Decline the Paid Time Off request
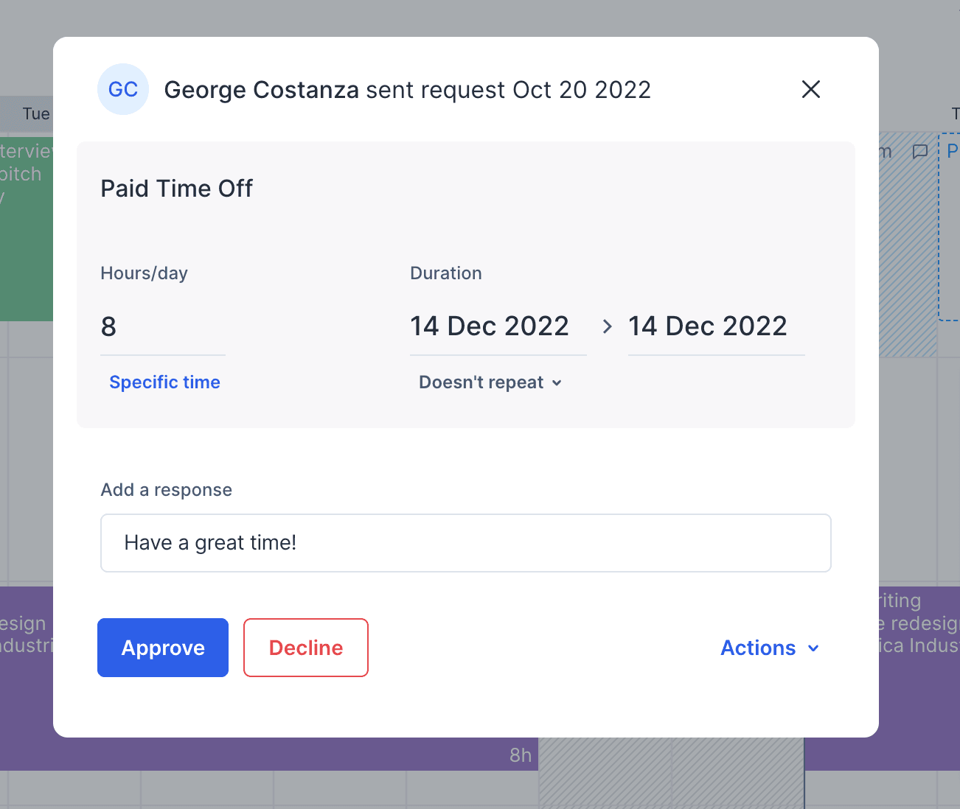The height and width of the screenshot is (809, 960). click(305, 648)
